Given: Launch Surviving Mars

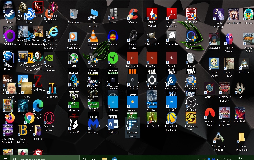Looking at the screenshot, I should pos(210,113).
